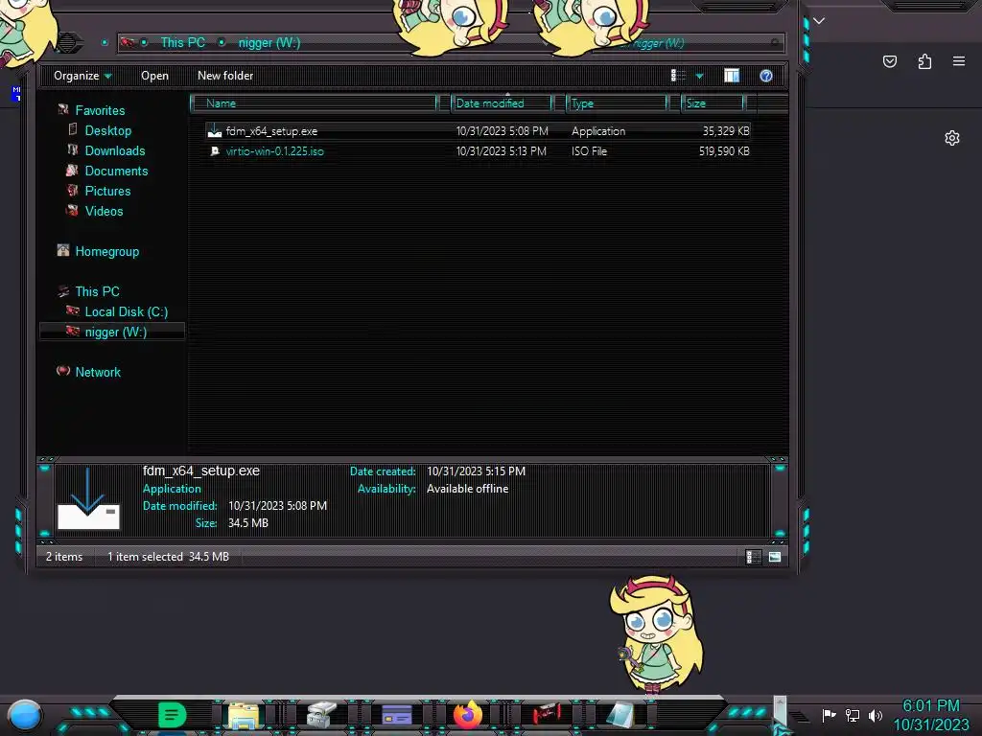982x736 pixels.
Task: Click the virtio-win ISO file icon
Action: click(215, 150)
